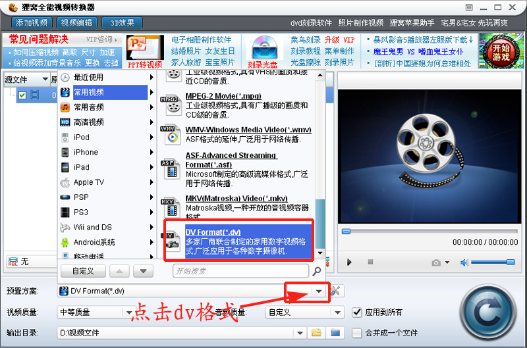The height and width of the screenshot is (348, 527).
Task: Open the output directory blue folder icon
Action: [335, 333]
